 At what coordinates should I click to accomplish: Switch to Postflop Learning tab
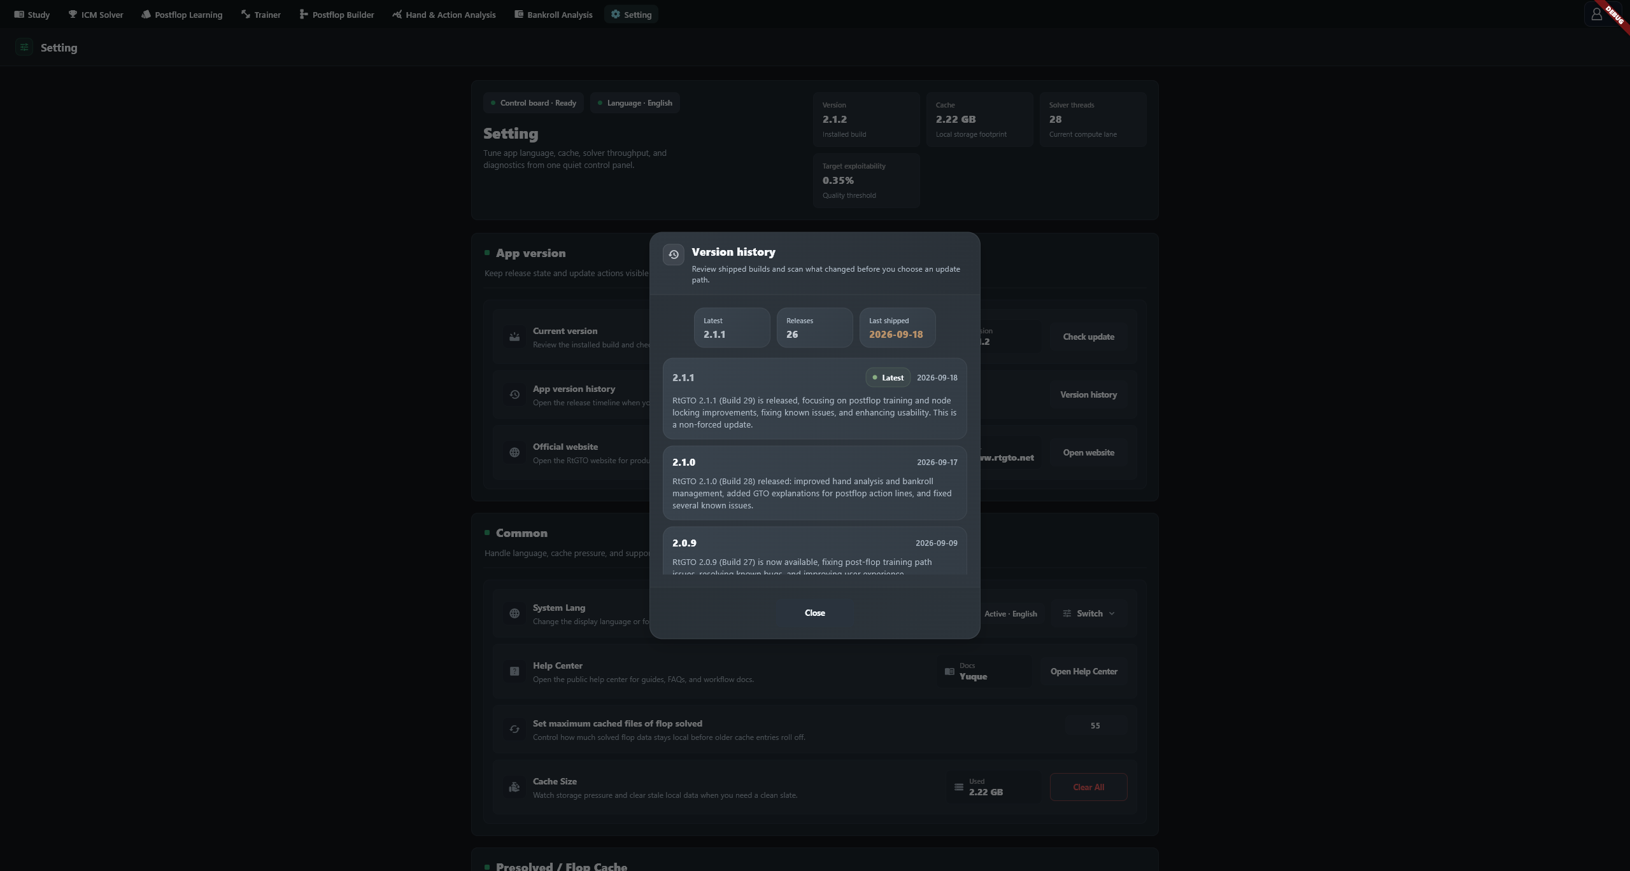click(182, 14)
